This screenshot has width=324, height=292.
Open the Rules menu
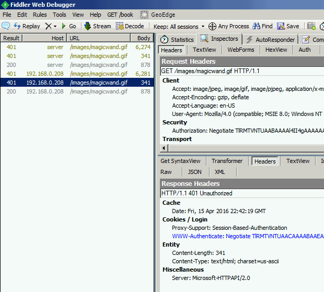click(40, 15)
